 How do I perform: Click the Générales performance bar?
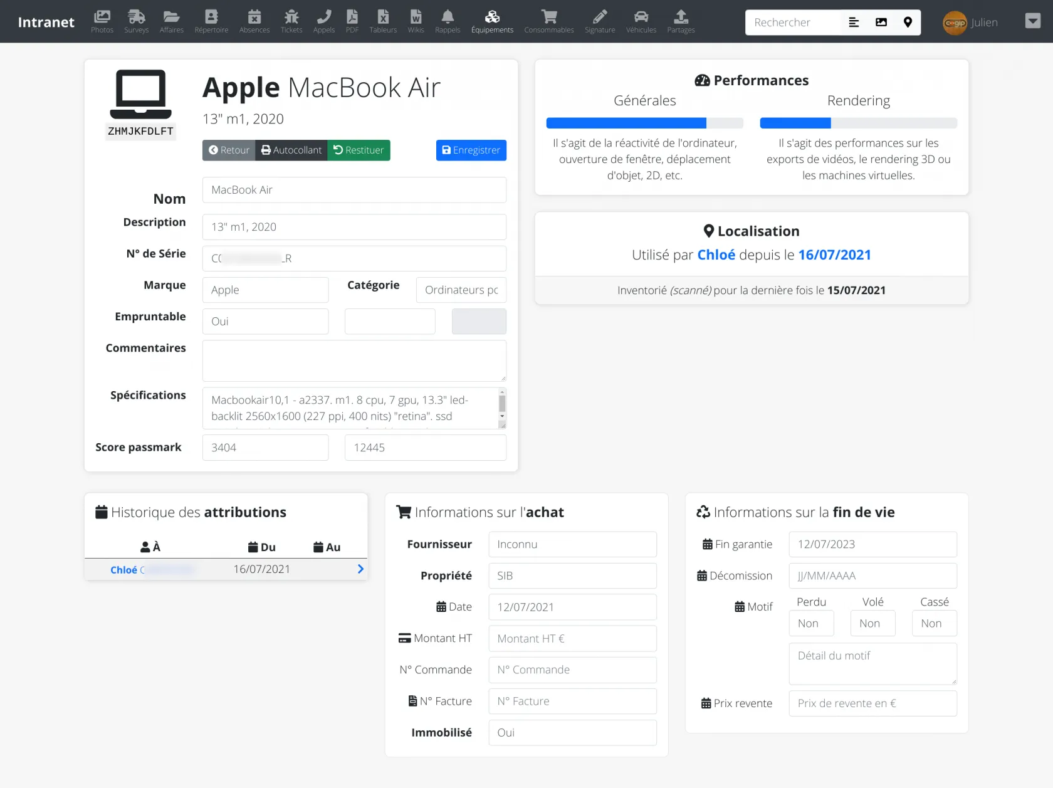tap(644, 123)
